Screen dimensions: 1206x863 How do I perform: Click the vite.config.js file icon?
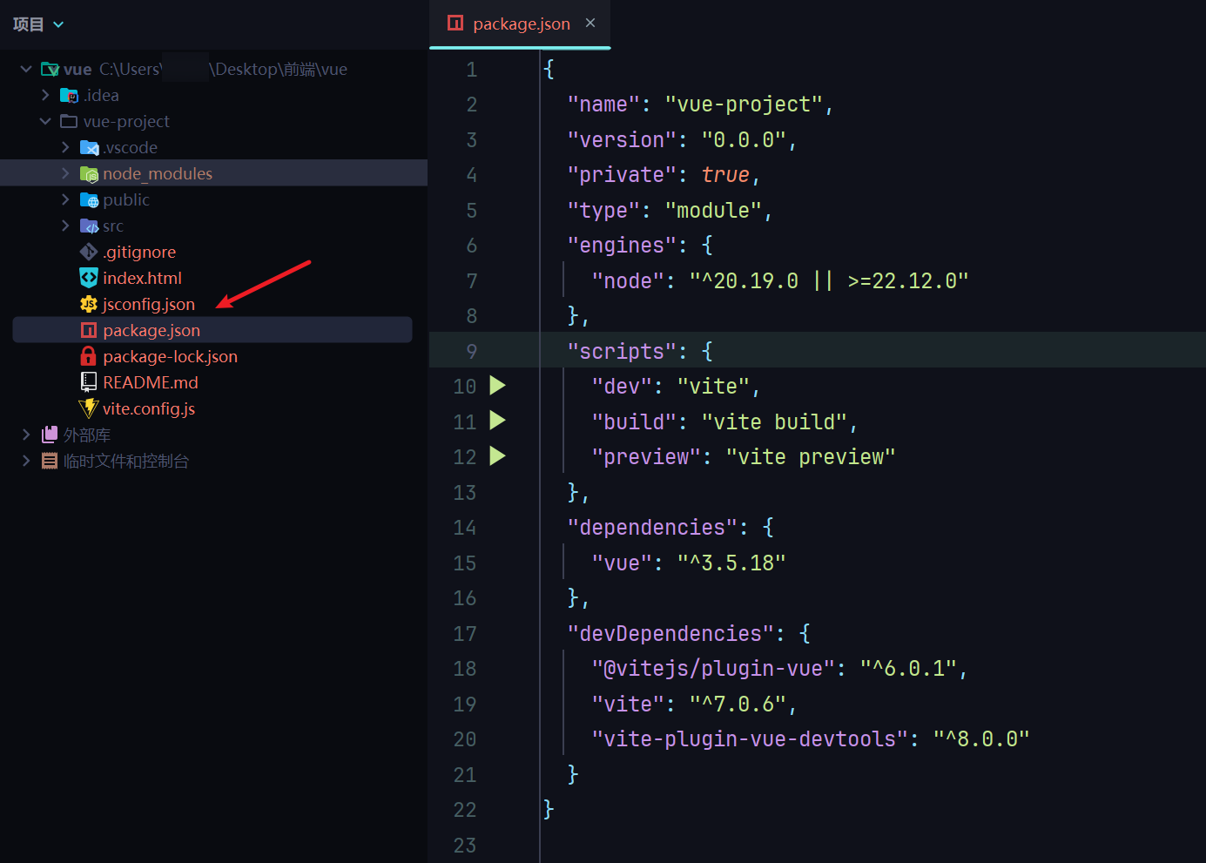89,408
